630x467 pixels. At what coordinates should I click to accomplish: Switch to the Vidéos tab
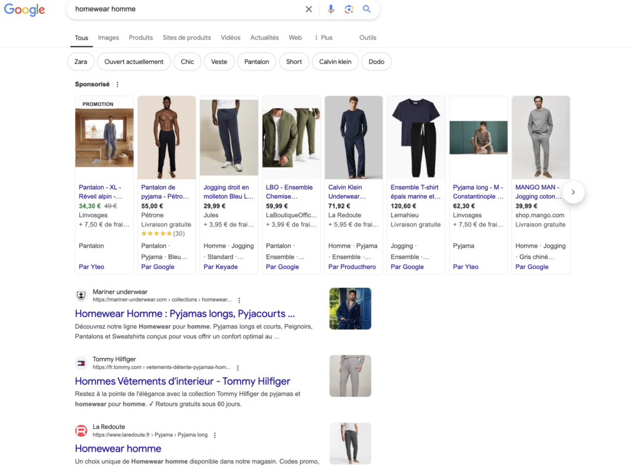click(x=231, y=38)
